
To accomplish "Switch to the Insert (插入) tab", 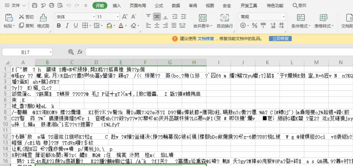I will [x=117, y=6].
